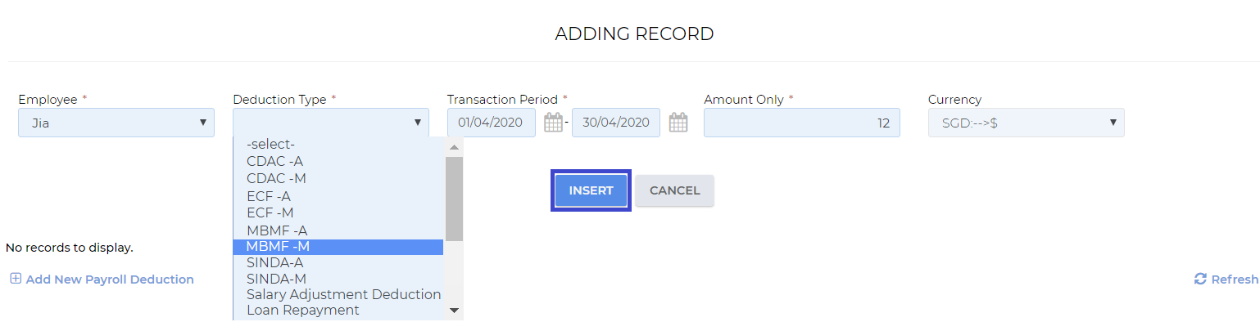Viewport: 1260px width, 322px height.
Task: Open the Add New Payroll Deduction link
Action: [110, 280]
